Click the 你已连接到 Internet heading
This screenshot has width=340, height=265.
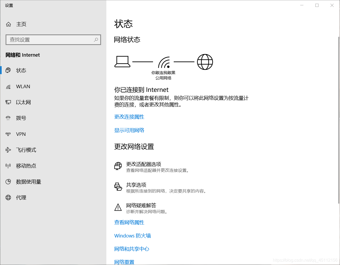click(x=141, y=90)
